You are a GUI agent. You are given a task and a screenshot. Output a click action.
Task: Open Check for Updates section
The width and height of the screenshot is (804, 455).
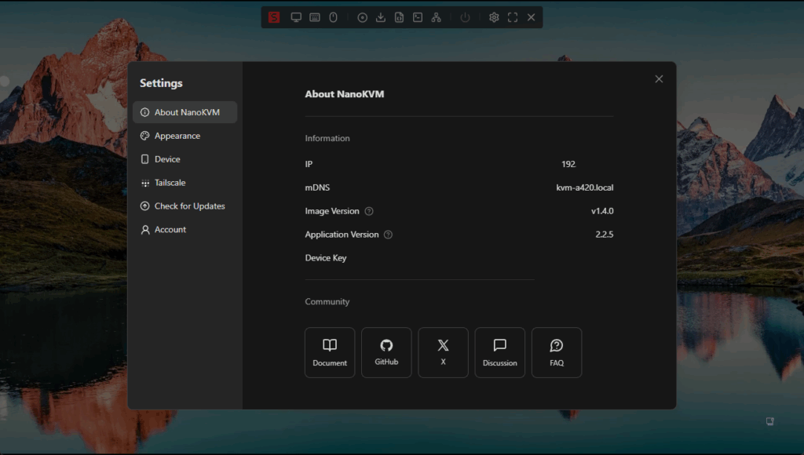189,206
